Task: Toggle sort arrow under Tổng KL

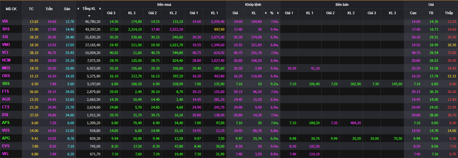Action: pos(89,15)
